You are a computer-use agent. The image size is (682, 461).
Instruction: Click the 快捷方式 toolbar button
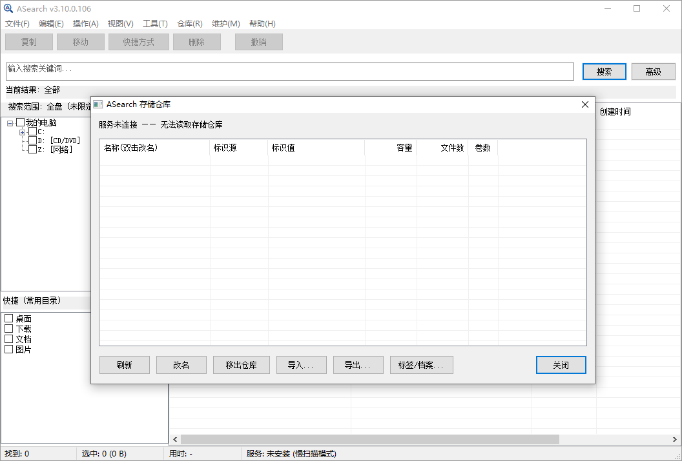pos(139,42)
